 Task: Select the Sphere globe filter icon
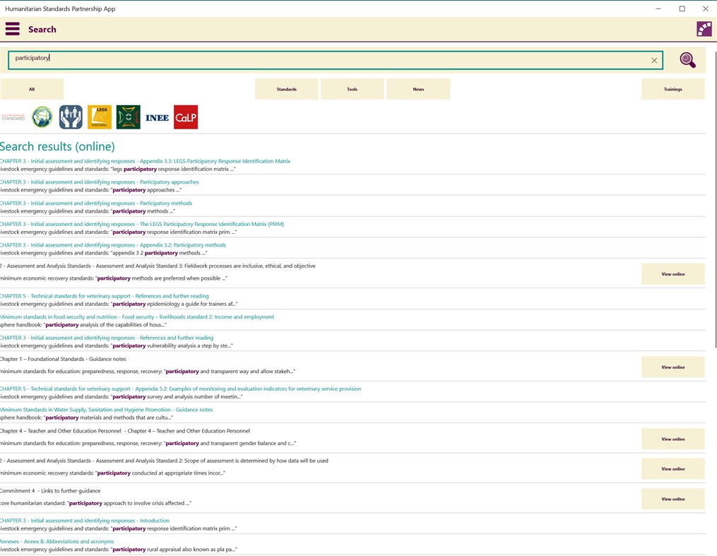click(42, 116)
